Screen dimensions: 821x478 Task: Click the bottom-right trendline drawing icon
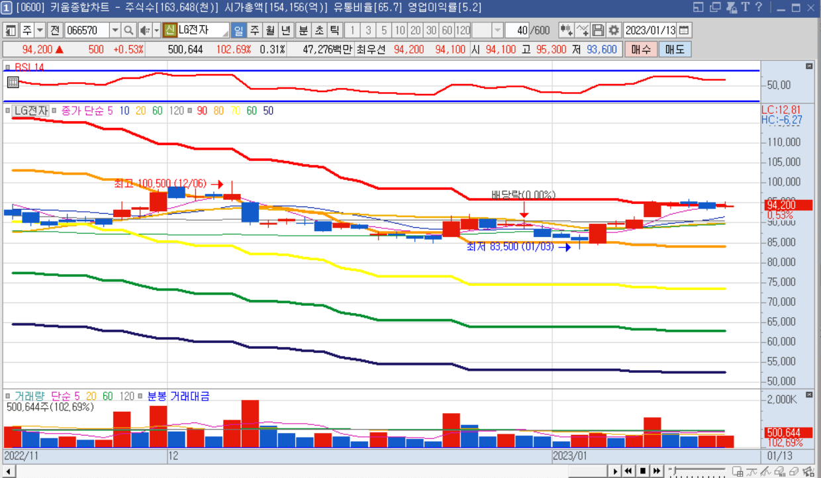click(765, 471)
